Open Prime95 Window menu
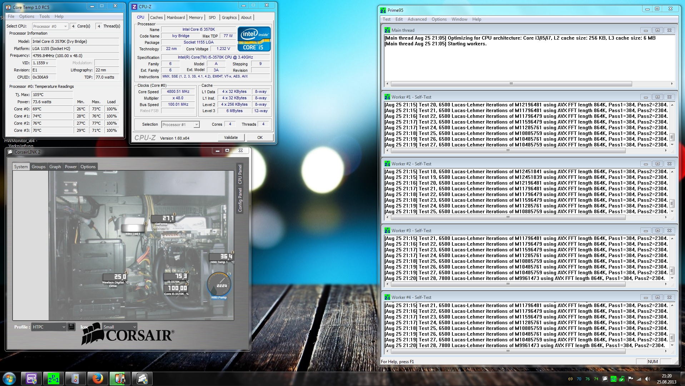The height and width of the screenshot is (386, 685). tap(460, 19)
